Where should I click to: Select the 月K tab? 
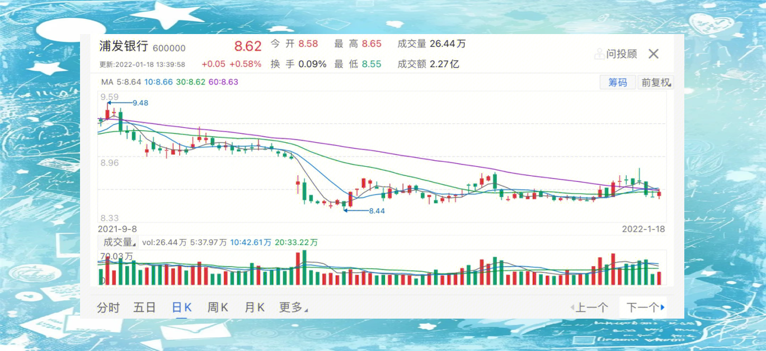[255, 307]
